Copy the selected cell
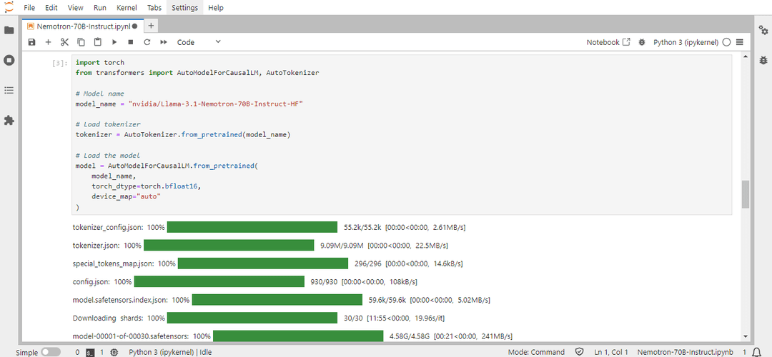 [81, 42]
